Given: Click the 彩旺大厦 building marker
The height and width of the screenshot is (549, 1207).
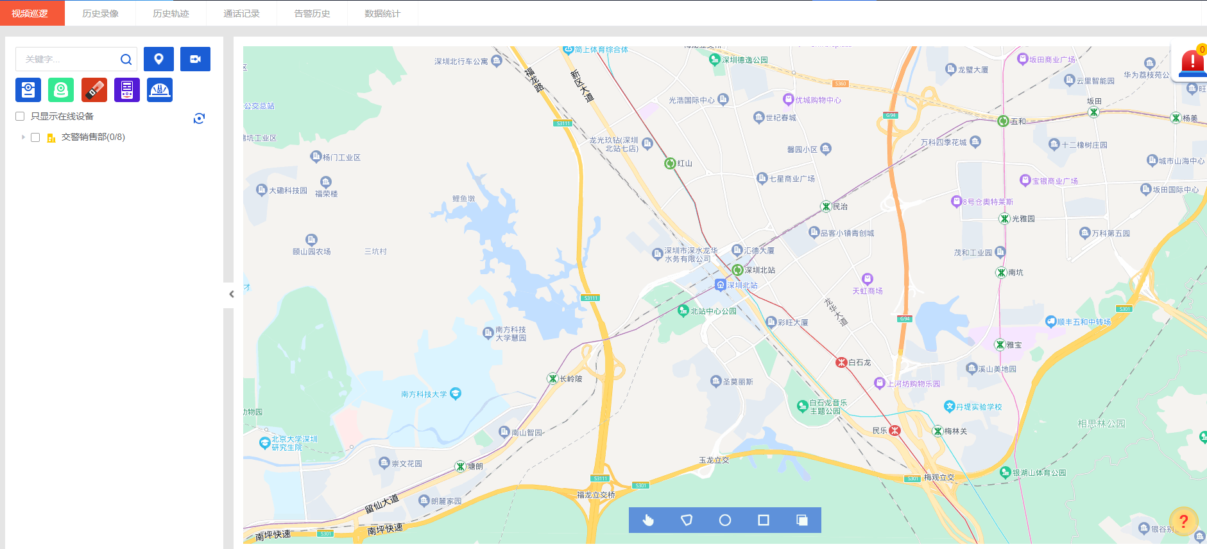Looking at the screenshot, I should pyautogui.click(x=771, y=322).
